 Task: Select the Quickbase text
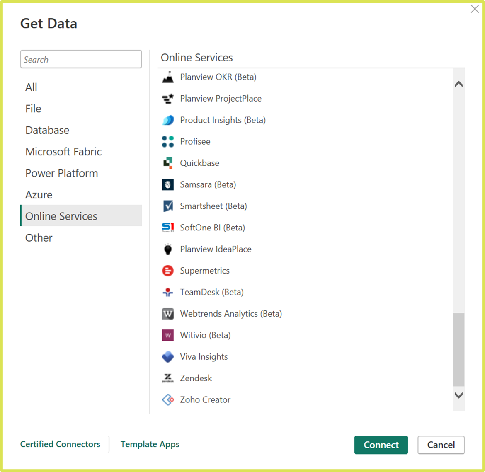click(199, 163)
